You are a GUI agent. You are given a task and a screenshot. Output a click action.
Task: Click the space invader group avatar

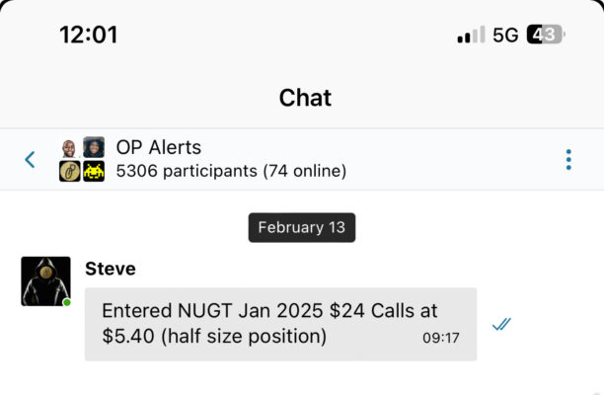94,171
